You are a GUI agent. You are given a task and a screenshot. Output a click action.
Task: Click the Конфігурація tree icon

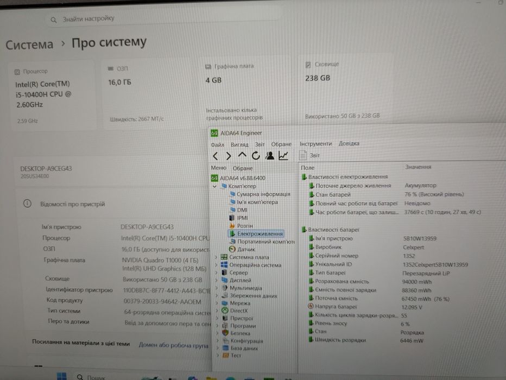[x=225, y=341]
